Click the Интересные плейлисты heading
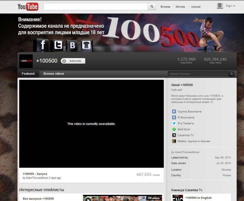The image size is (244, 201). tap(42, 190)
